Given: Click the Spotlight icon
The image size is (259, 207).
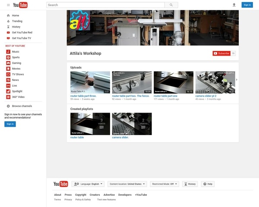Looking at the screenshot, I should click(8, 91).
